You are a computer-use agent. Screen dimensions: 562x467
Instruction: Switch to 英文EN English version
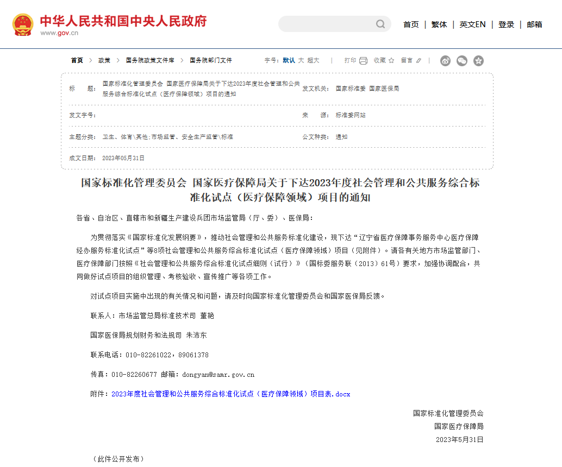point(472,24)
